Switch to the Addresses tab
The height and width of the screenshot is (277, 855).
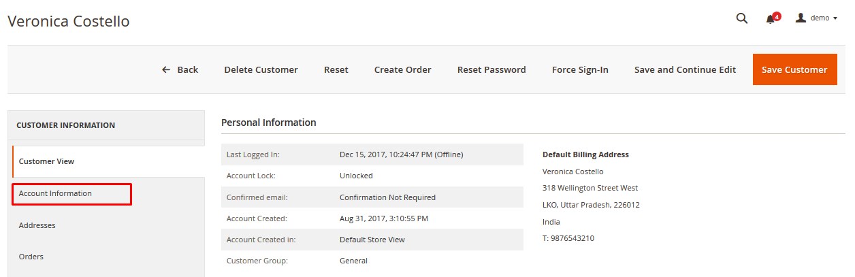click(x=37, y=225)
